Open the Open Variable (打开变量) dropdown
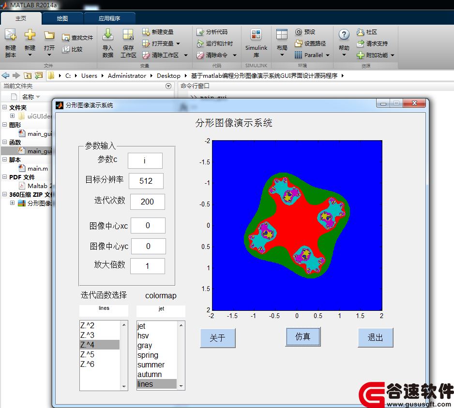Screen dimensions: 454x408 tap(178, 44)
